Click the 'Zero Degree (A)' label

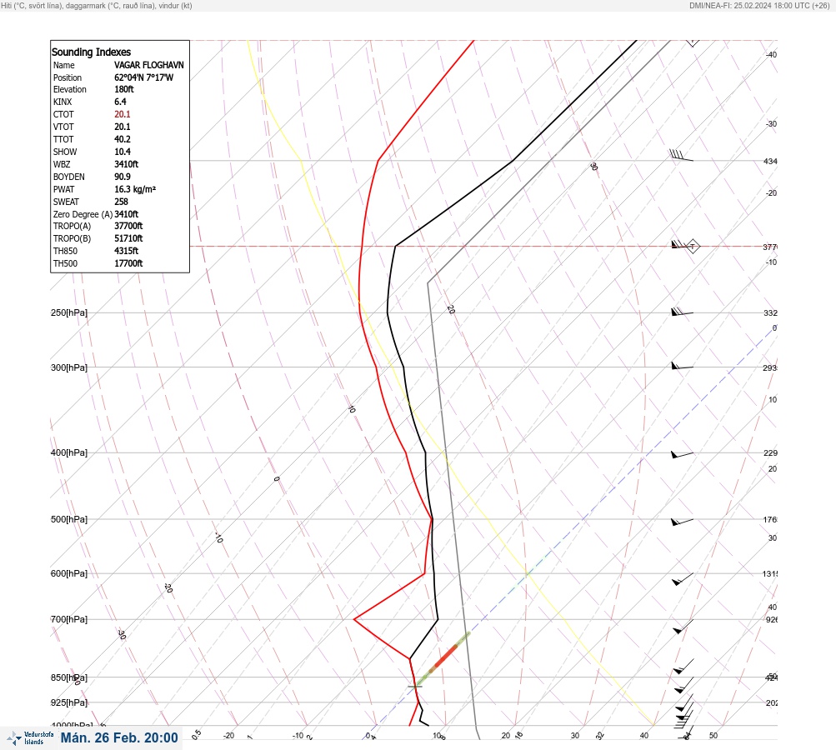tap(83, 214)
